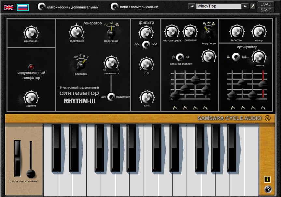281x197 pixels.
Task: Click the third артикулятор envelope slider handle
Action: click(x=252, y=95)
